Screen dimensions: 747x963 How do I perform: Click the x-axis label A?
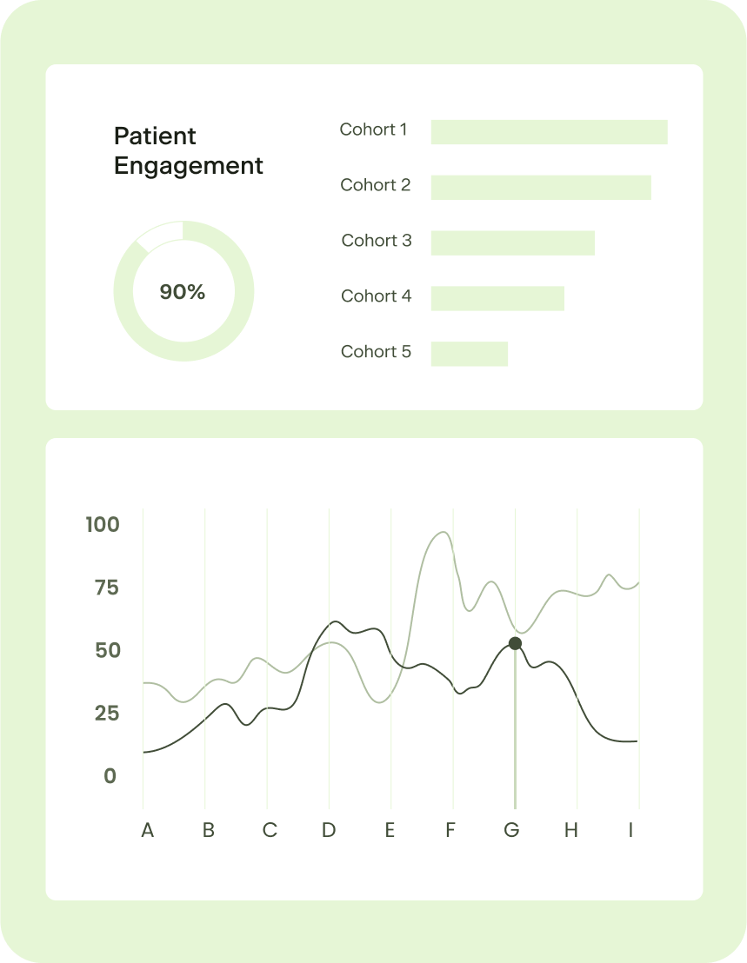coord(147,830)
